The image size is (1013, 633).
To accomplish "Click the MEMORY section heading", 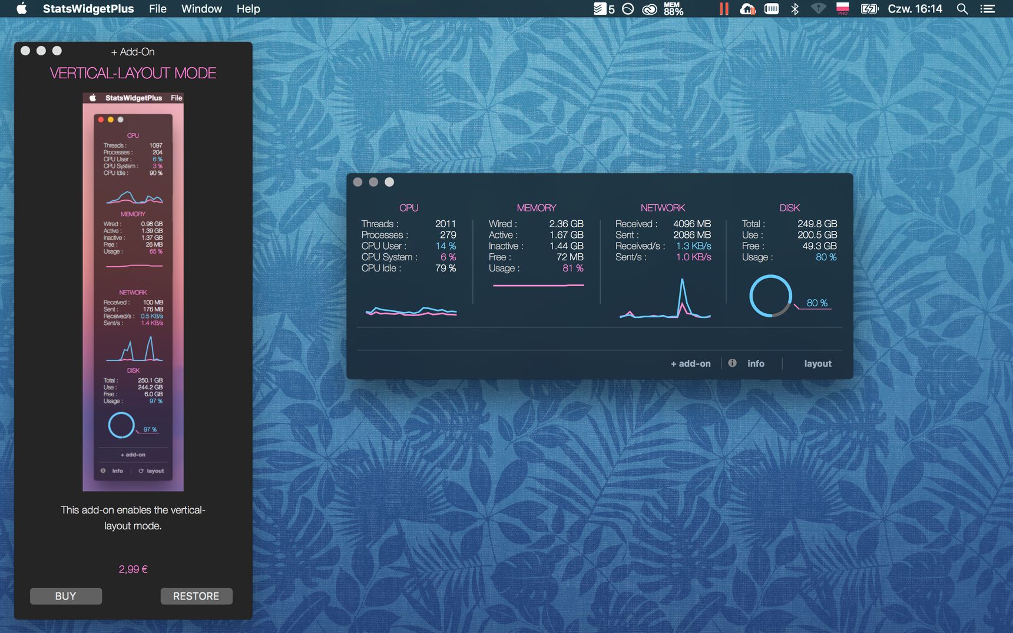I will click(537, 208).
